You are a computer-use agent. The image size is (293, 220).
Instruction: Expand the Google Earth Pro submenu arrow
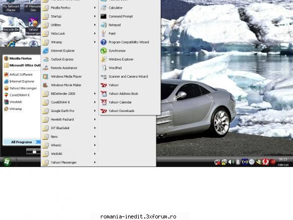tap(95, 111)
